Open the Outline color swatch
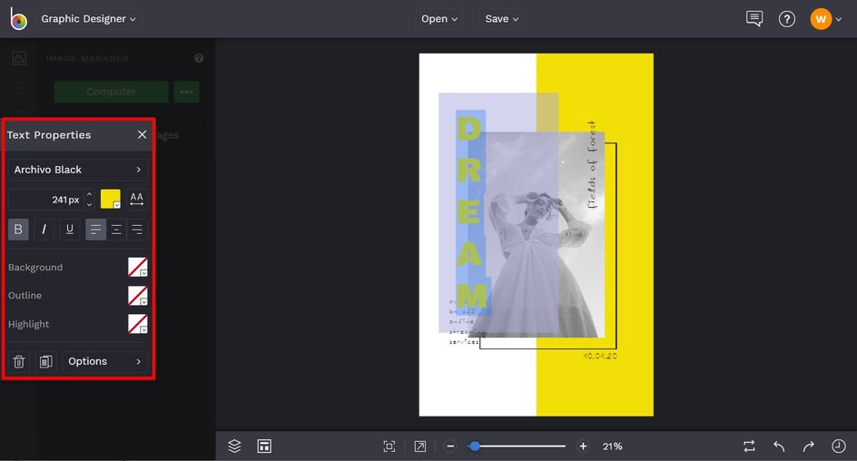Image resolution: width=857 pixels, height=461 pixels. pos(138,296)
